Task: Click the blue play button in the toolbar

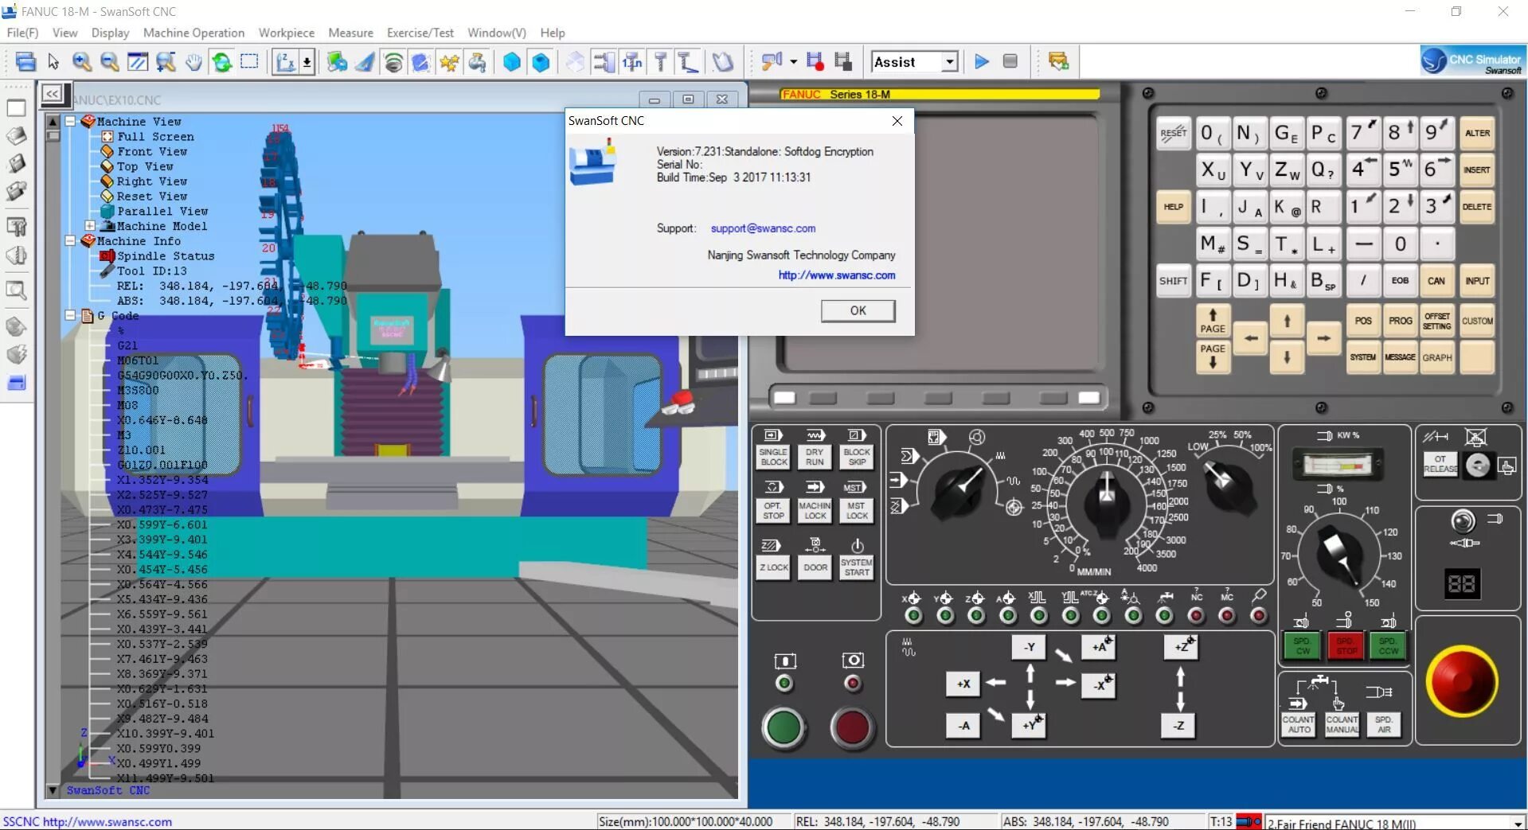Action: [x=982, y=61]
